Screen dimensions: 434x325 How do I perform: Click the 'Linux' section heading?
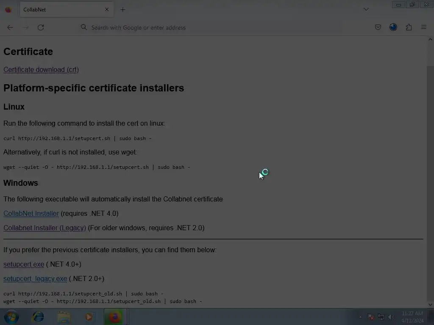coord(14,107)
